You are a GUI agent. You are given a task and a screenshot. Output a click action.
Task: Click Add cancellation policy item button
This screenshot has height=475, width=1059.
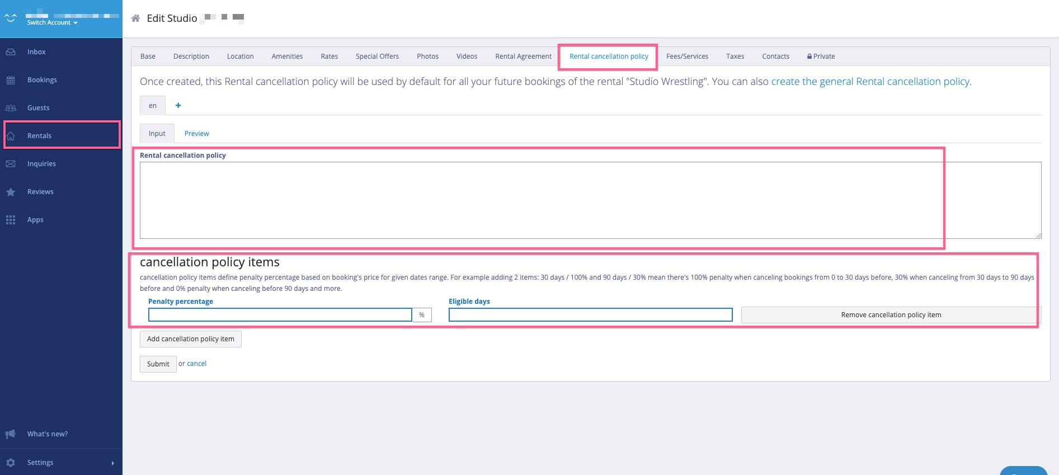[190, 339]
